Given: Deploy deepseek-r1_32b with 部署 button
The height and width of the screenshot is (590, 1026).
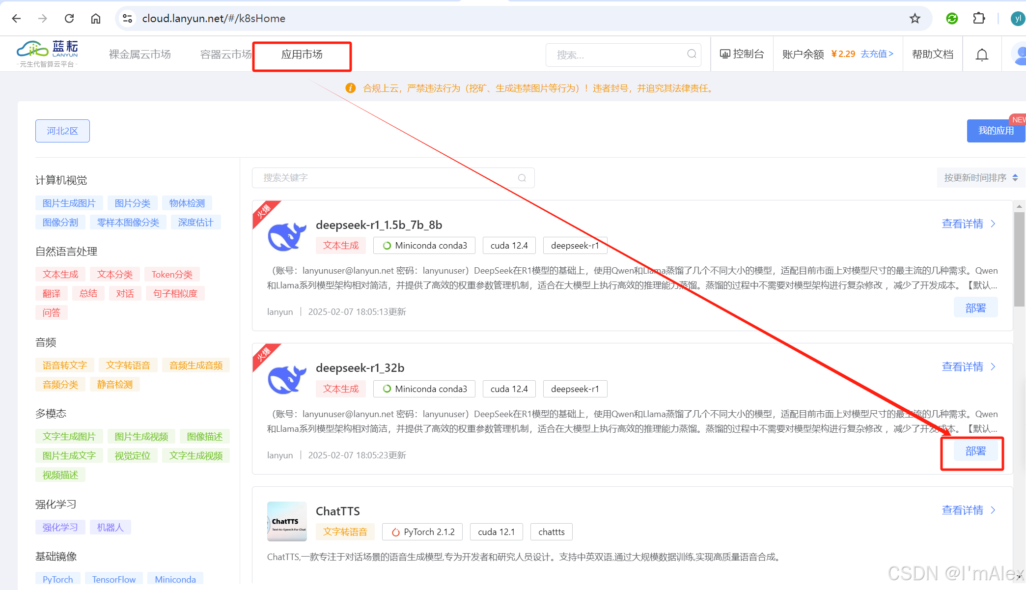Looking at the screenshot, I should pyautogui.click(x=975, y=451).
